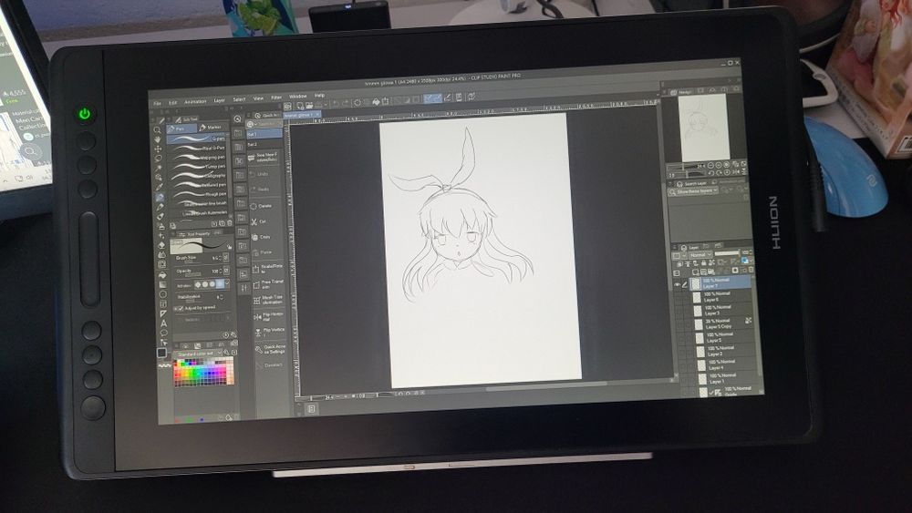
Task: Click Redo in Quick Access panel
Action: tap(259, 190)
